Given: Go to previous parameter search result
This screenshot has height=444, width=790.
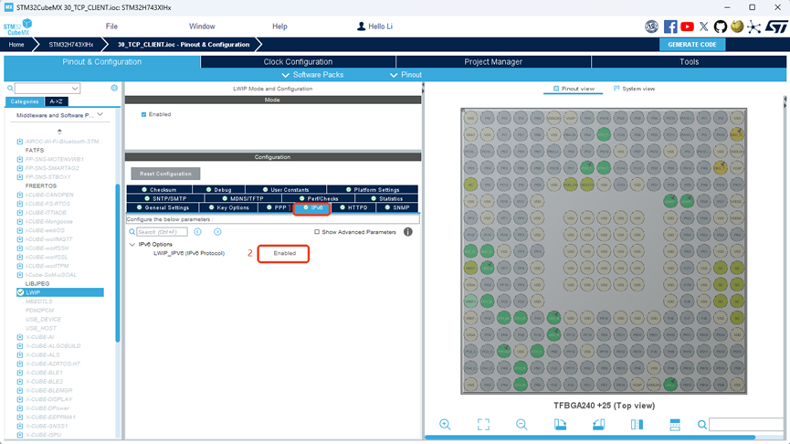Looking at the screenshot, I should (197, 232).
